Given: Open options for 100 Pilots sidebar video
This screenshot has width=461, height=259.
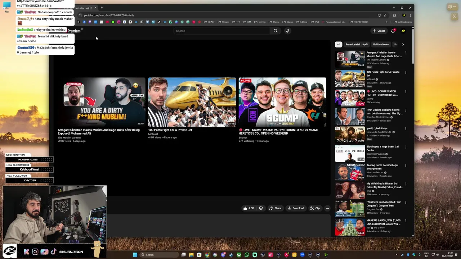Looking at the screenshot, I should pos(406,72).
